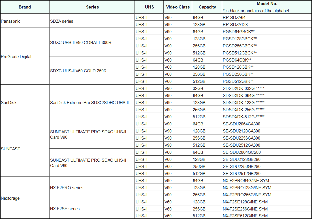The width and height of the screenshot is (312, 219).
Task: Click the Series column header
Action: (92, 7)
